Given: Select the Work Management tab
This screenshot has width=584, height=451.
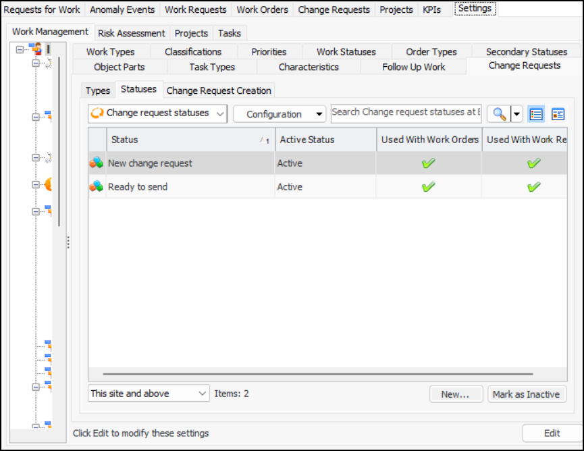Looking at the screenshot, I should pos(50,32).
